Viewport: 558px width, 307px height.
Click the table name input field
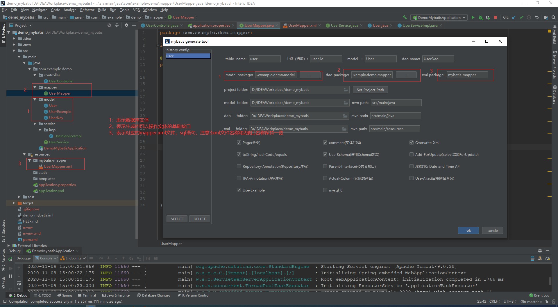[264, 59]
